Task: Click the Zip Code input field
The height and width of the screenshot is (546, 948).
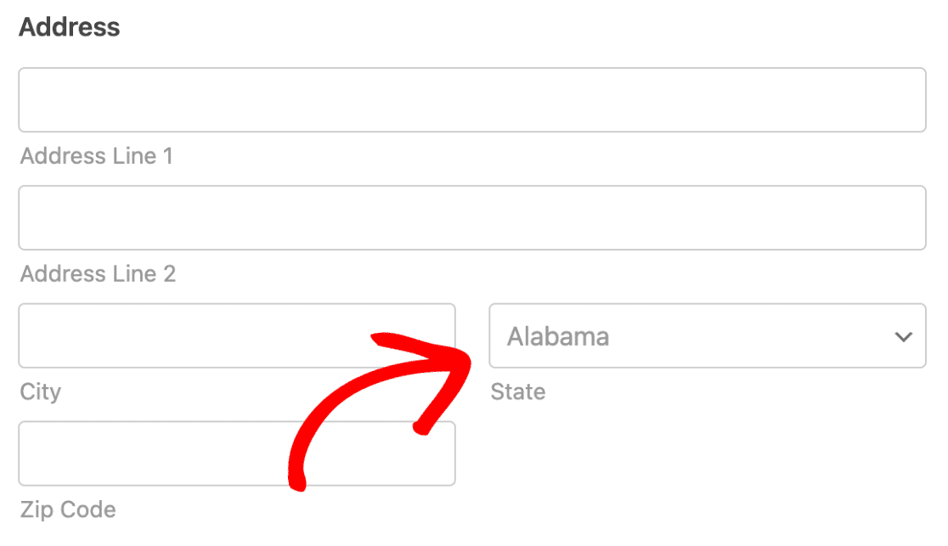Action: (237, 453)
